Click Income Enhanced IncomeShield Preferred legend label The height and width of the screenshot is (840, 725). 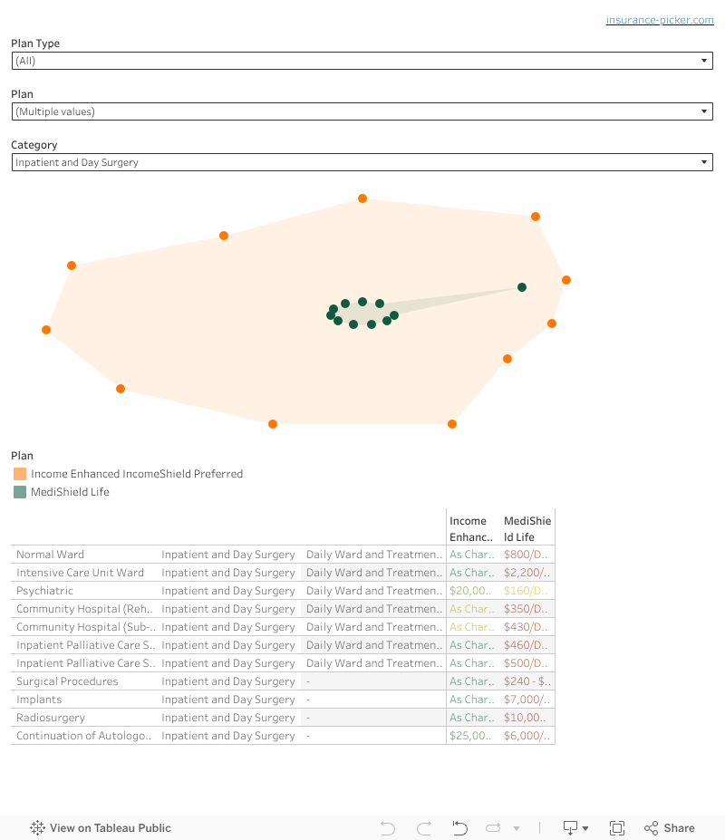point(137,474)
